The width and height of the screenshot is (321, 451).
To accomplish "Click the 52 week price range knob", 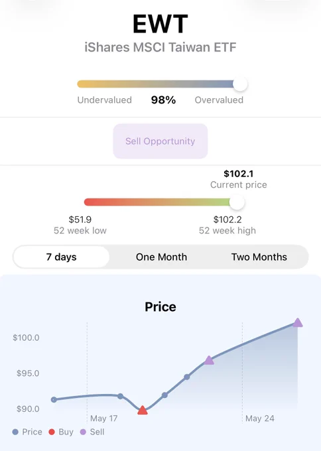I will coord(237,202).
